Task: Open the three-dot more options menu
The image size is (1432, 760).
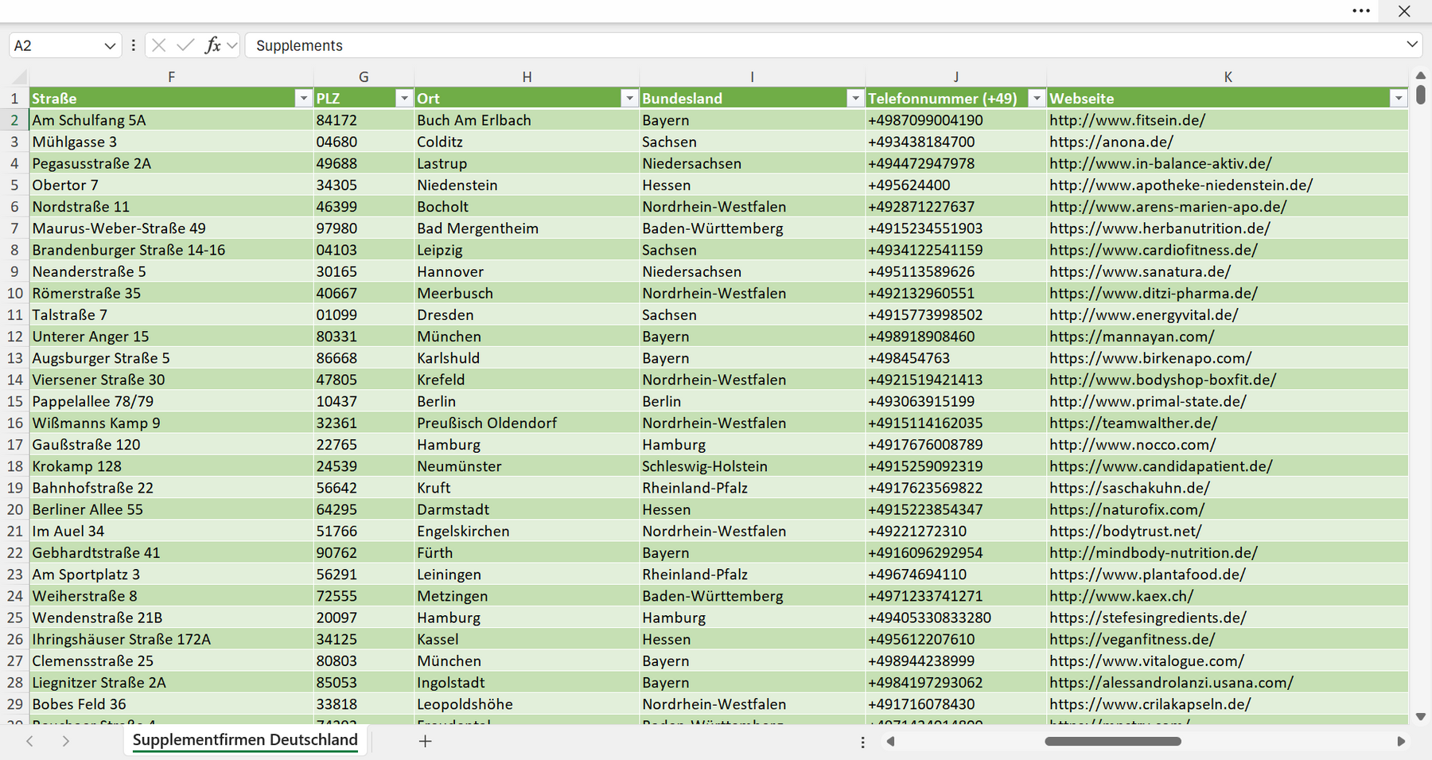Action: tap(1361, 11)
